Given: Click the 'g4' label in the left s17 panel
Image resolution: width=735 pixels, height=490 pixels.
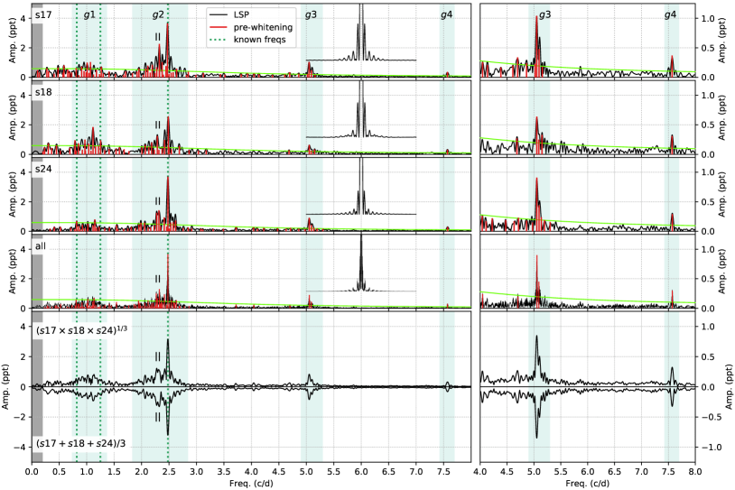Looking at the screenshot, I should (x=446, y=15).
